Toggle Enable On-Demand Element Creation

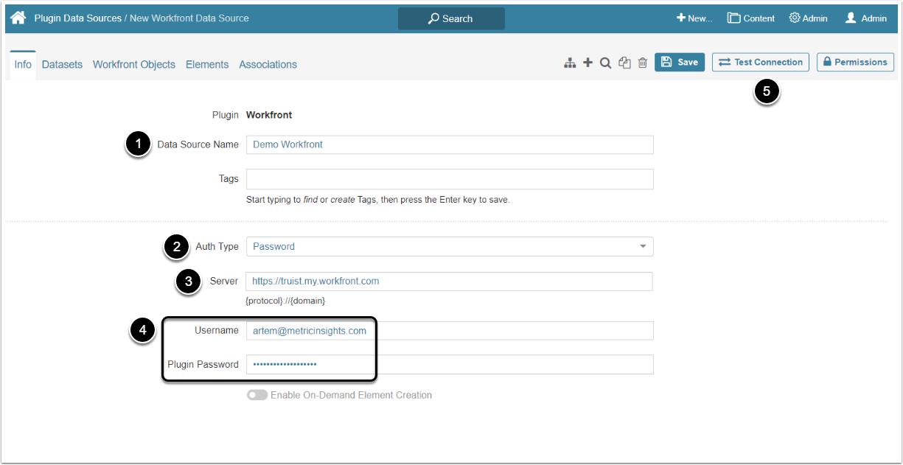257,395
